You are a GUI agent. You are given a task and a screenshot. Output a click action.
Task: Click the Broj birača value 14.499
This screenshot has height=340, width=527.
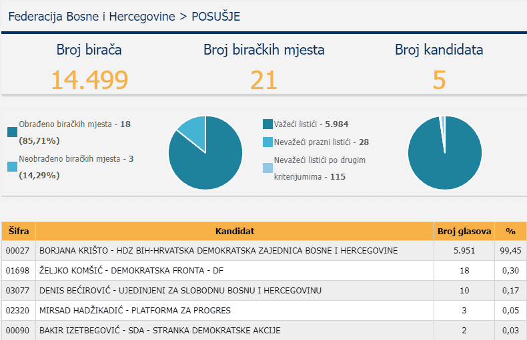pos(89,80)
